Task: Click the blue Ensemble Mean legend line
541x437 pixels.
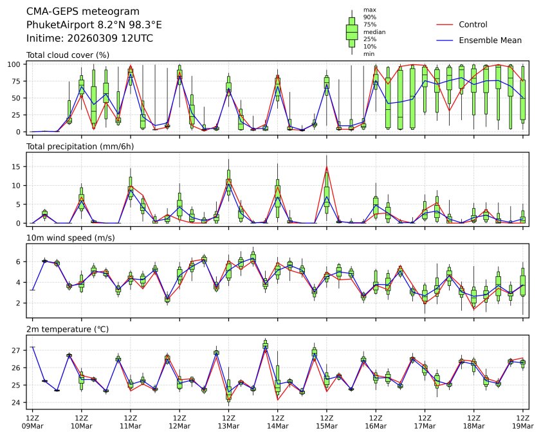Action: pos(445,40)
